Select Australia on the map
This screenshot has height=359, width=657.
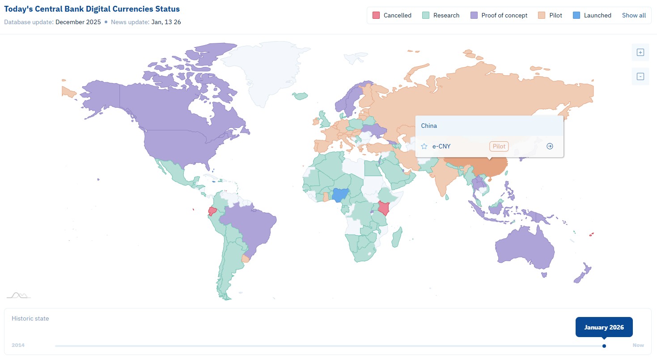[524, 248]
